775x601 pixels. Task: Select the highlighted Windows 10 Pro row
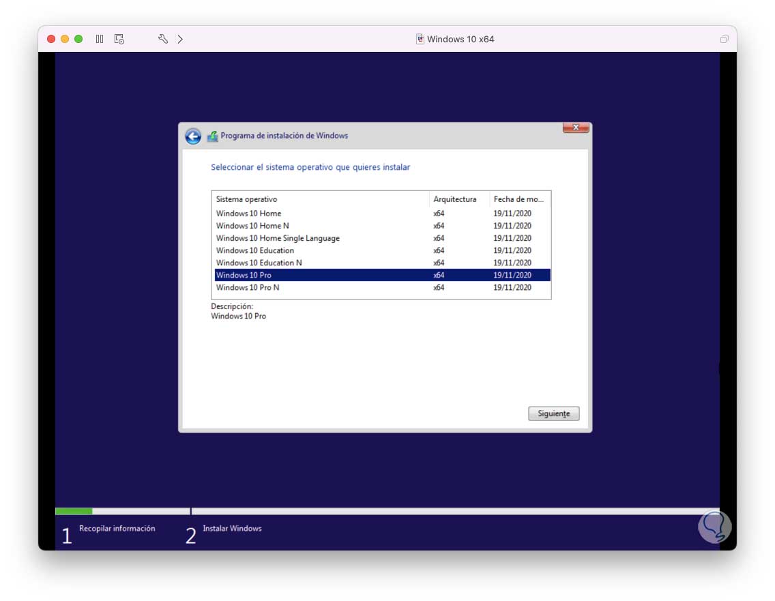(383, 276)
